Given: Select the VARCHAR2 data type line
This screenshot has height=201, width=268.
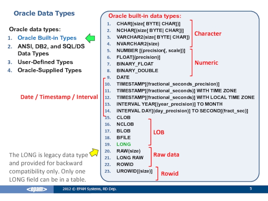Looking at the screenshot, I should coord(153,37).
